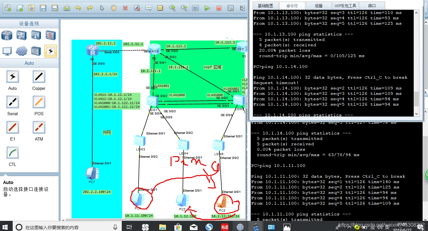This screenshot has width=428, height=231.
Task: Choose the CTL cable type
Action: (13, 153)
